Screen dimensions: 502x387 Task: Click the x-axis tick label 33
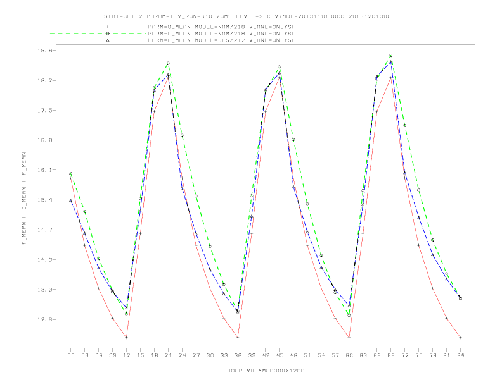point(224,355)
